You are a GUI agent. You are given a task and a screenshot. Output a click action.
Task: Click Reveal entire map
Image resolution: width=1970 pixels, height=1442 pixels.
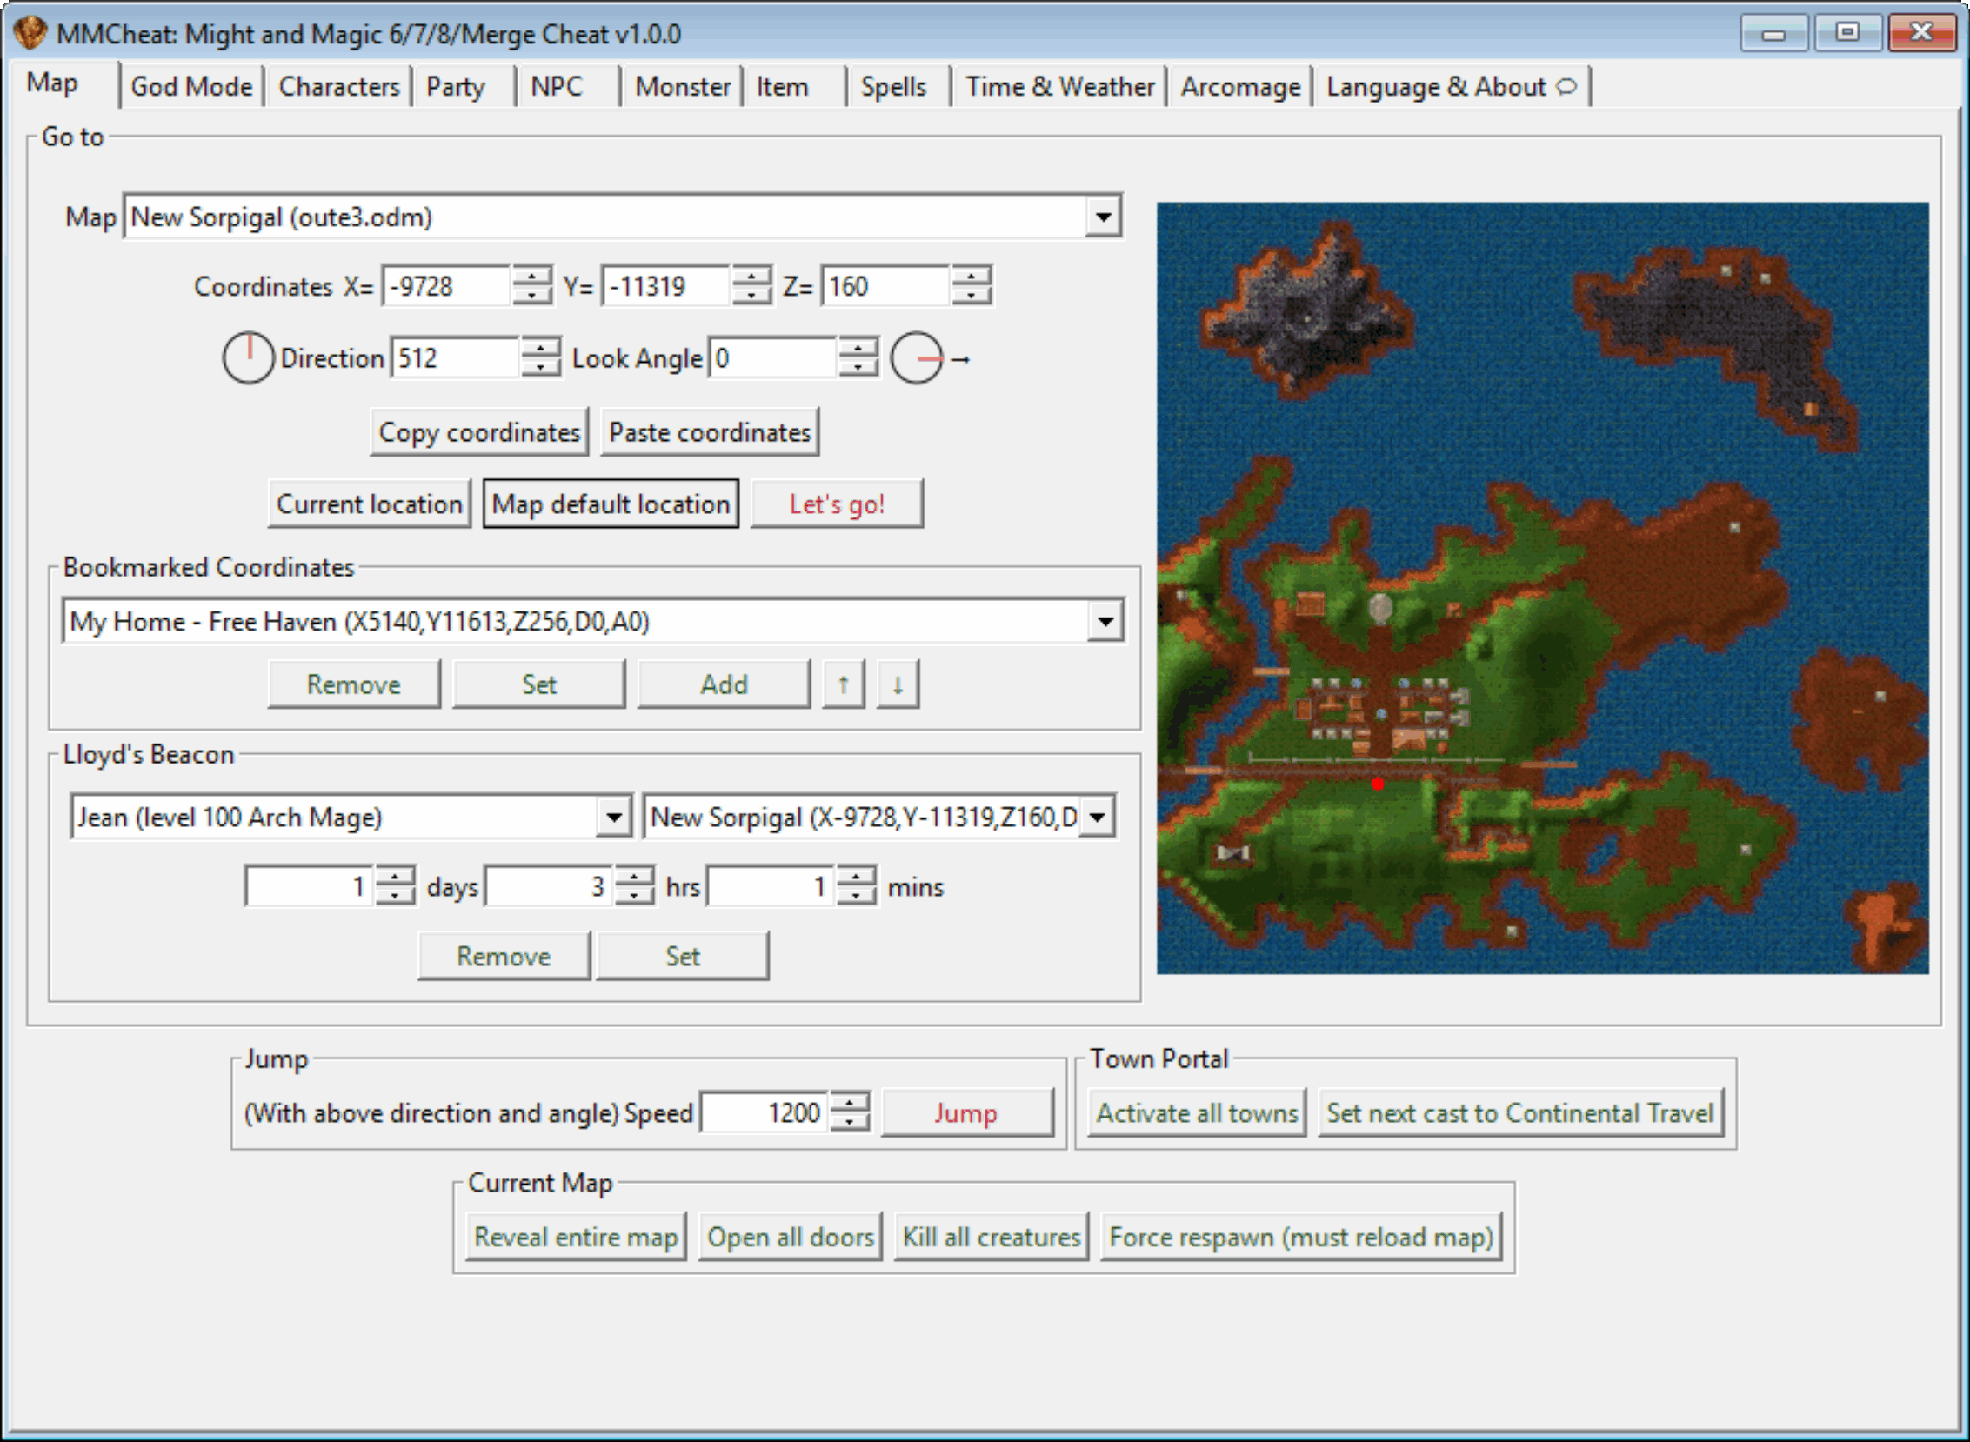576,1237
